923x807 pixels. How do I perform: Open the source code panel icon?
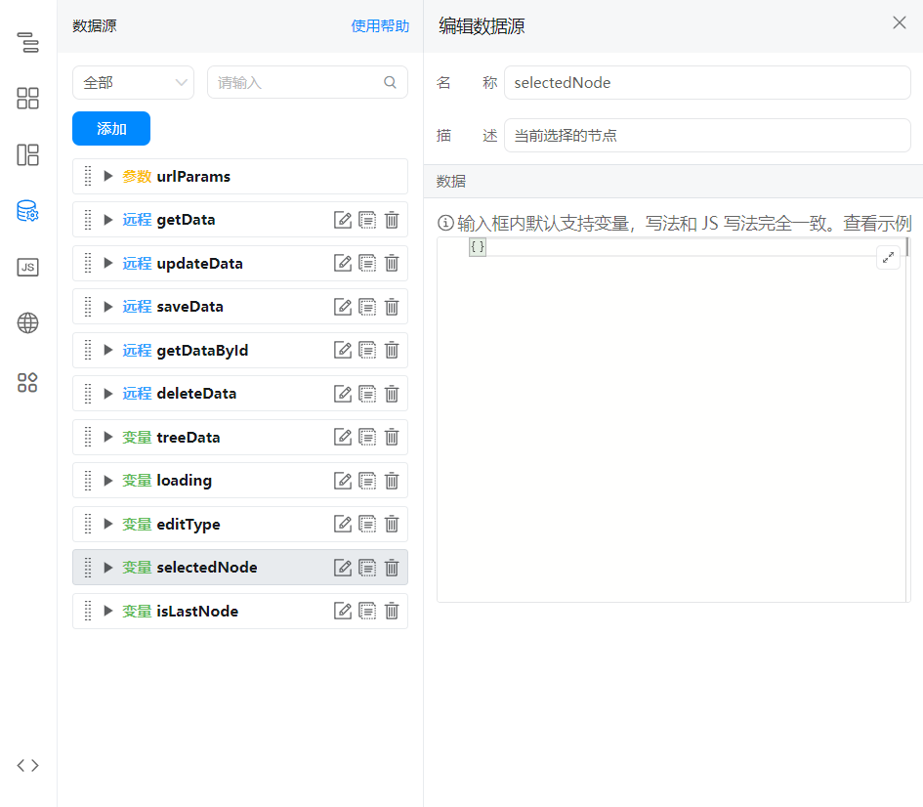click(27, 765)
